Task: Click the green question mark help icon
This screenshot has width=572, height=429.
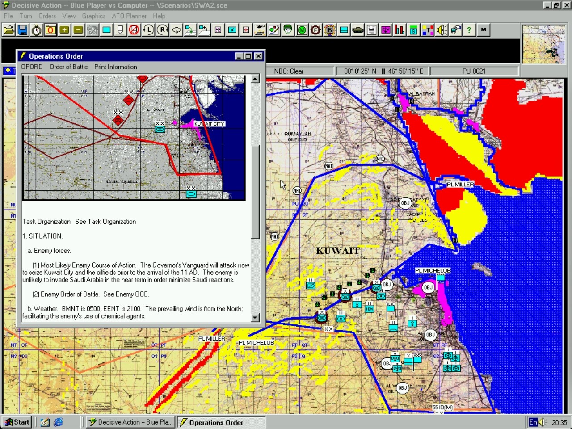Action: [469, 30]
